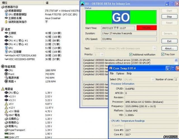The width and height of the screenshot is (179, 139).
Task: Click the greyed Reset button in ORTHOS
Action: [169, 23]
